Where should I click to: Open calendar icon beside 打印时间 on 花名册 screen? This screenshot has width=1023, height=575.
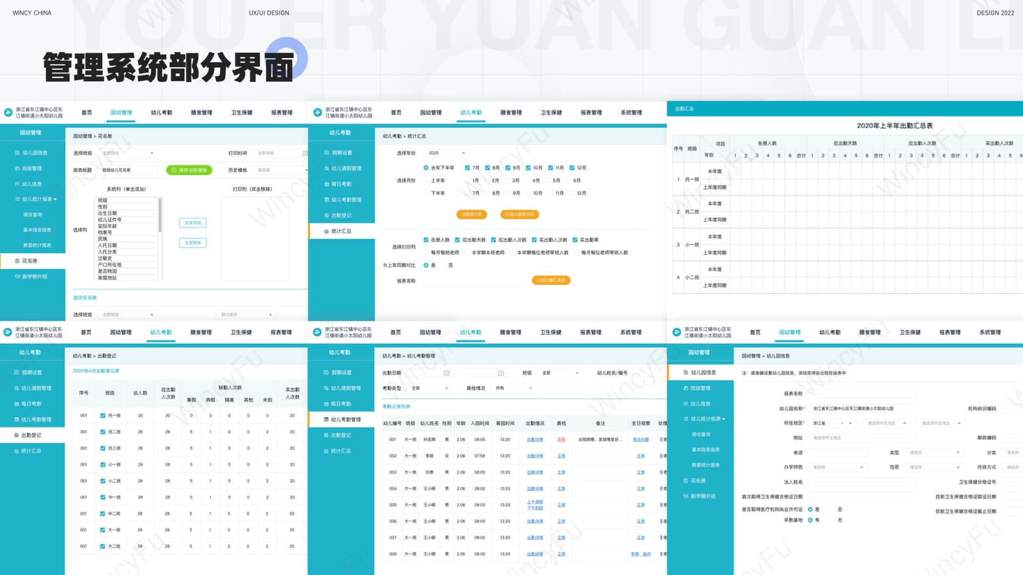click(x=305, y=153)
